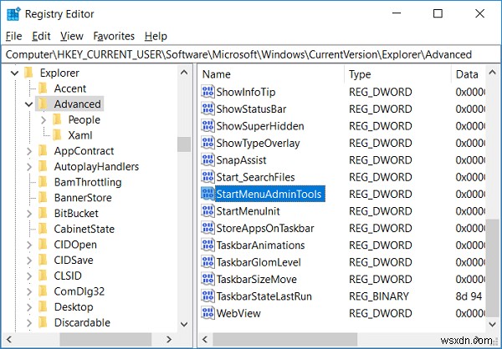Click values pane scroll down arrow

pyautogui.click(x=493, y=324)
